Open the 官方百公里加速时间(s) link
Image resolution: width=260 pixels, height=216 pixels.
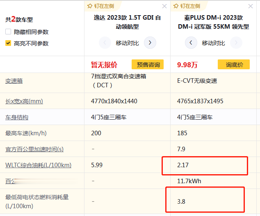(x=34, y=149)
